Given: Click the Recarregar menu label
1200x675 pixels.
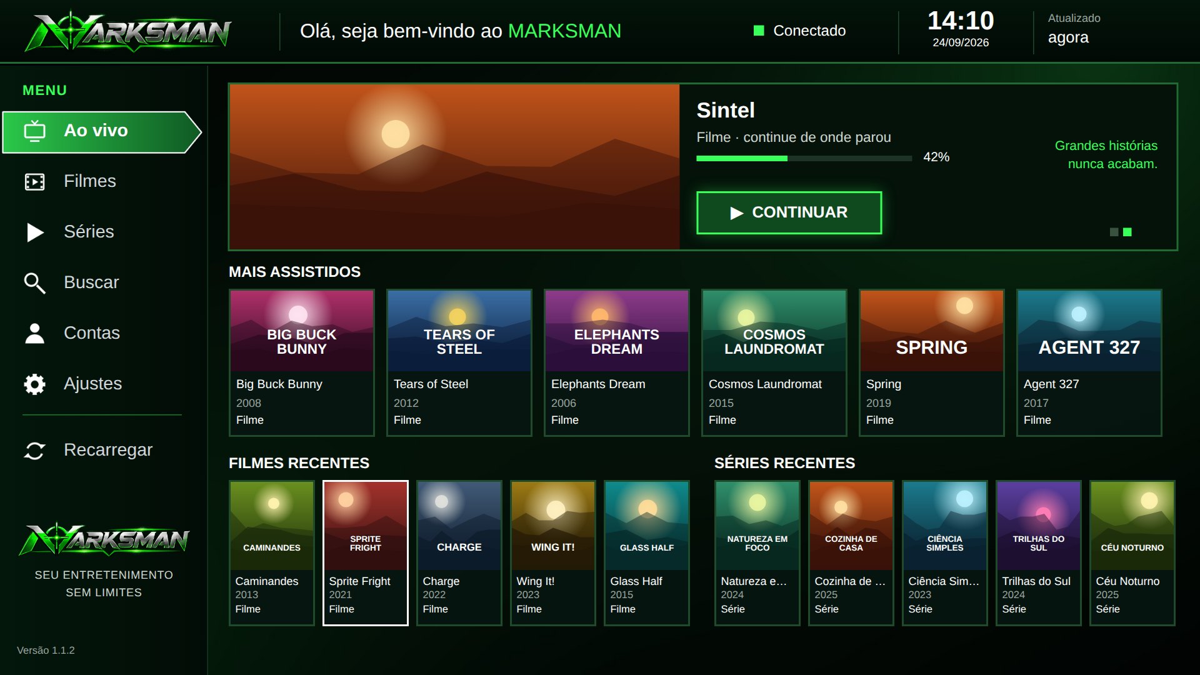Looking at the screenshot, I should coord(108,450).
